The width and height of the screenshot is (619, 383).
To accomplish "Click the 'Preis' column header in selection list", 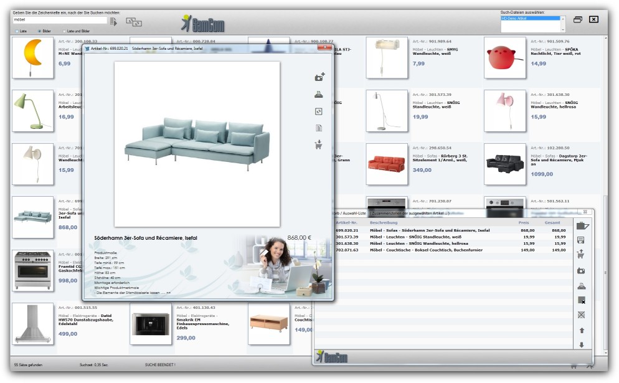I will [x=524, y=222].
